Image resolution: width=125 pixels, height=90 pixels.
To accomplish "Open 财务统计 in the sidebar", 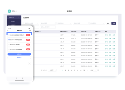I will pos(13,21).
